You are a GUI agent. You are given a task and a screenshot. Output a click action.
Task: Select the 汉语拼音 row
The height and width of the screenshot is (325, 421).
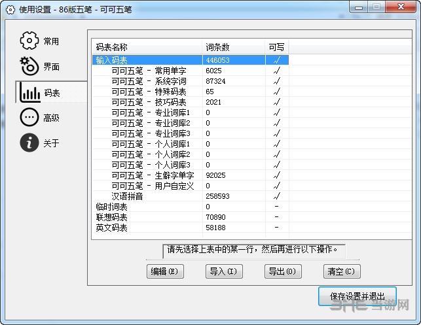[x=191, y=196]
